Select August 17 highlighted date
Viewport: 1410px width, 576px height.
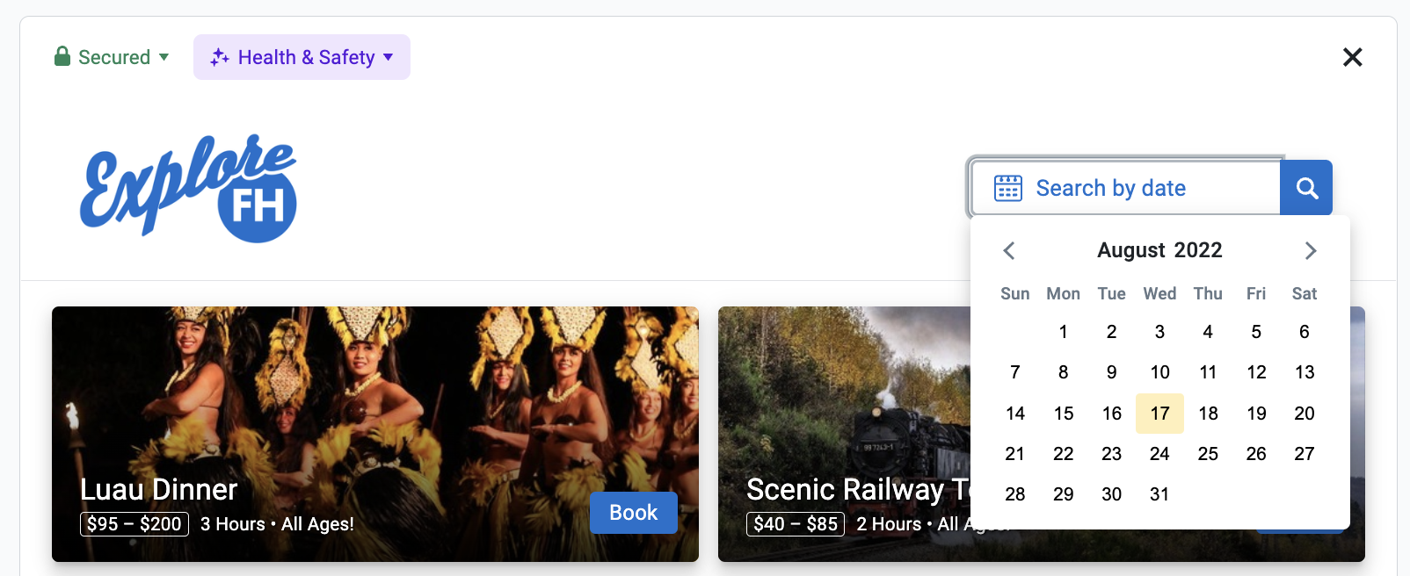coord(1159,414)
